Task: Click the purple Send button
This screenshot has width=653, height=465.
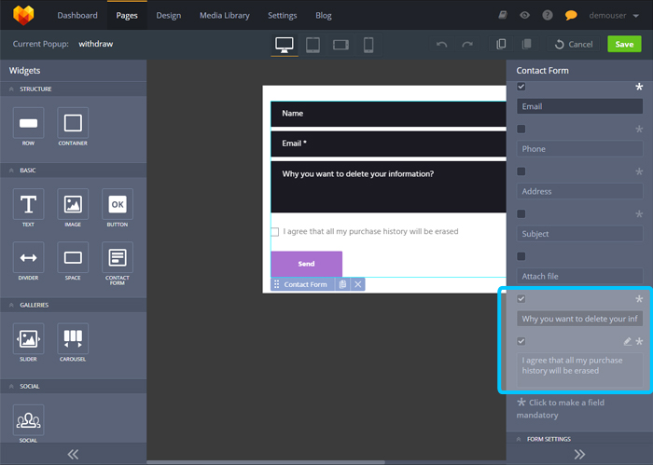Action: coord(307,264)
